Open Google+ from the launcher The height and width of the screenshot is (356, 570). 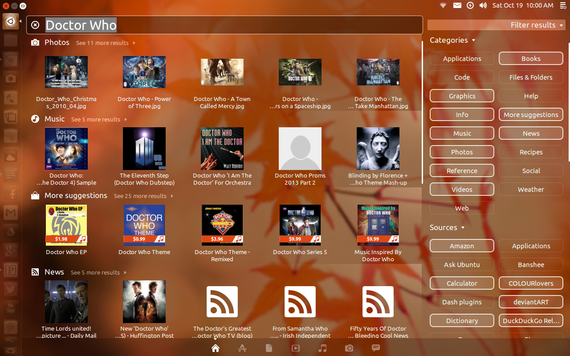point(11,251)
